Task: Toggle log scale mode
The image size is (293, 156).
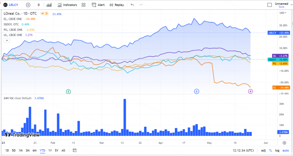Action: point(277,150)
